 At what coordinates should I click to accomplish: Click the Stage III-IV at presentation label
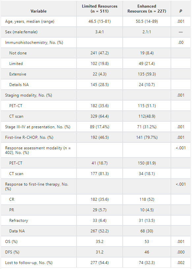(x=38, y=127)
